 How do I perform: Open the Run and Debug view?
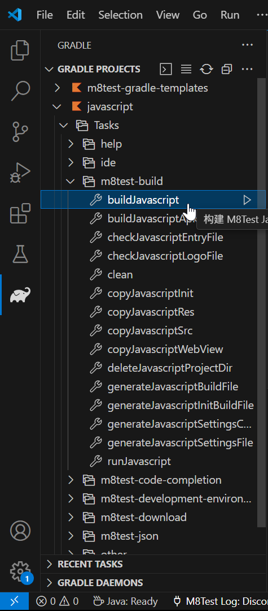pos(20,173)
